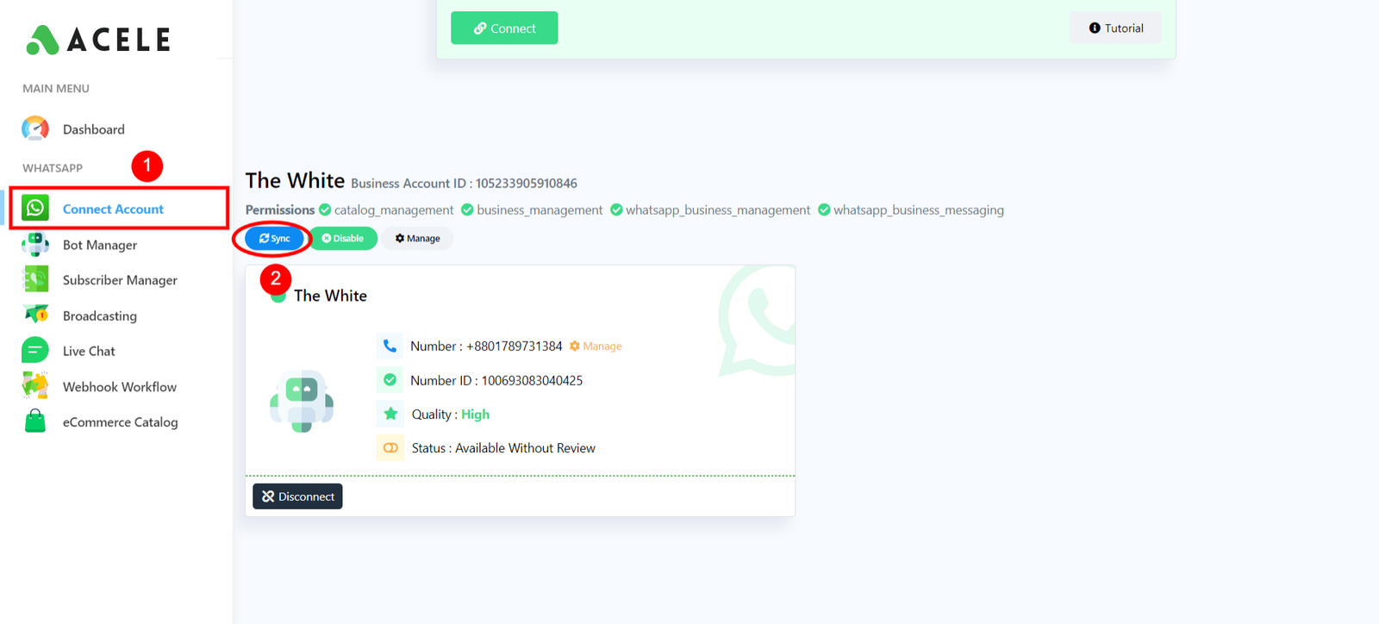Click the orange Manage link beside phone number
The image size is (1379, 624).
tap(596, 346)
